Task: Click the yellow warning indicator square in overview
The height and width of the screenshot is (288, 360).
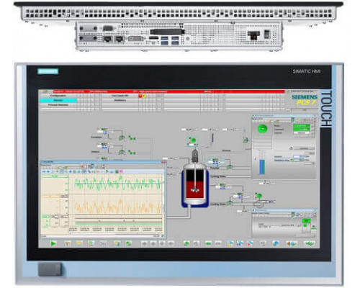Action: (x=144, y=96)
